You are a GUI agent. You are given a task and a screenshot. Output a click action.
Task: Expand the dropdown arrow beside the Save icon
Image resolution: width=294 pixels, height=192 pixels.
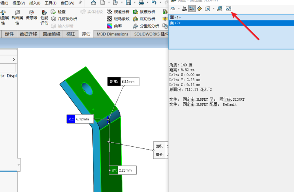click(135, 2)
